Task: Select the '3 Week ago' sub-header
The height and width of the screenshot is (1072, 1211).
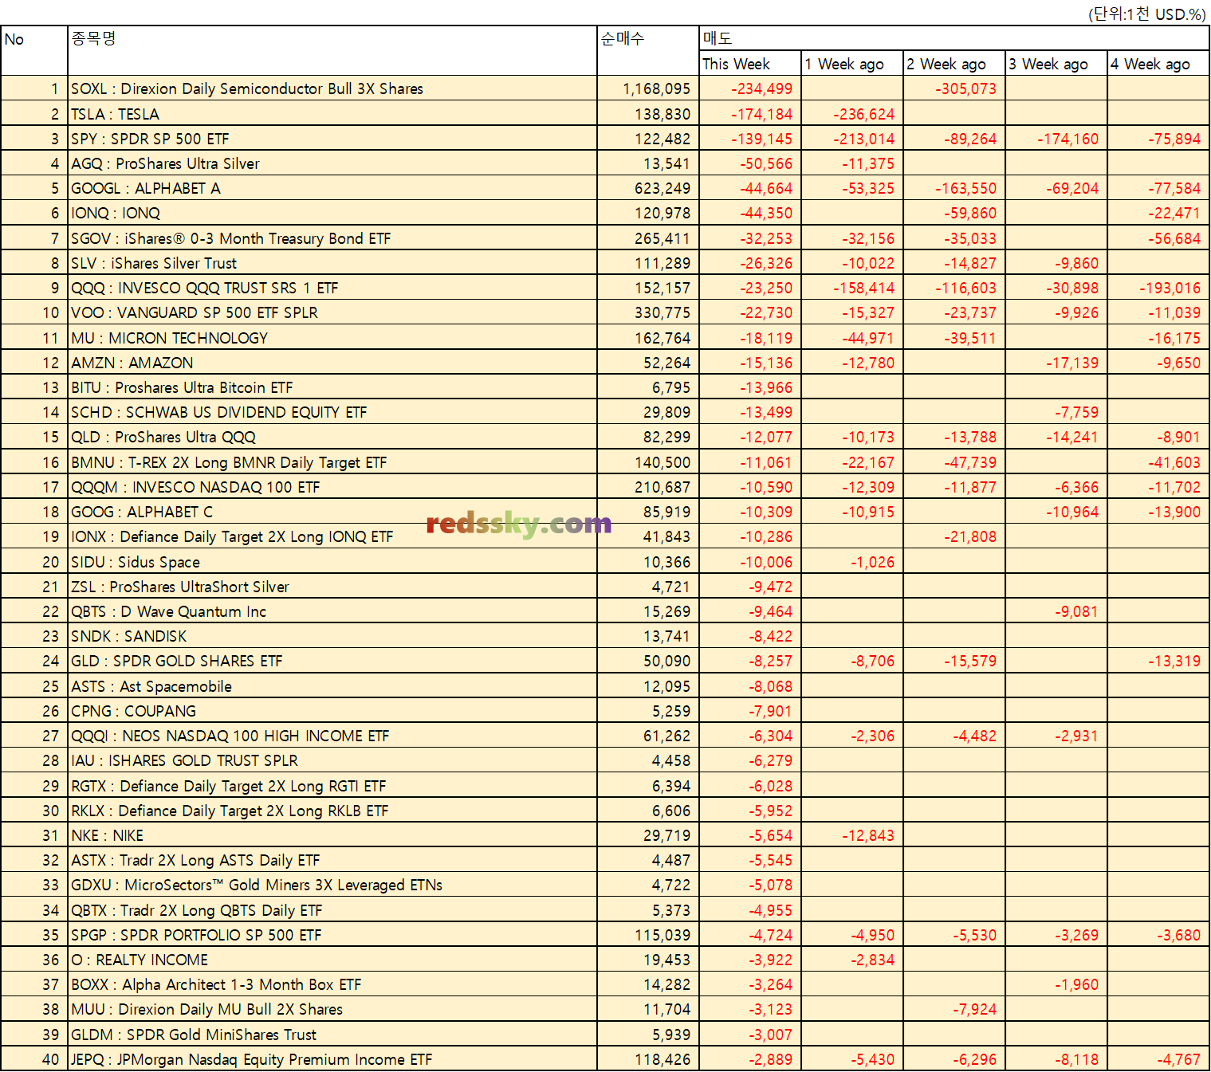Action: pos(1056,64)
